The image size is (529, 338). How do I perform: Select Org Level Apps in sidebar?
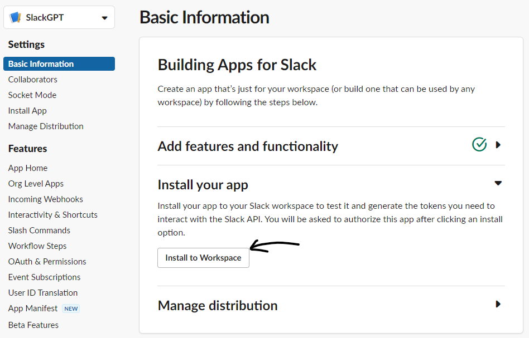click(x=36, y=184)
